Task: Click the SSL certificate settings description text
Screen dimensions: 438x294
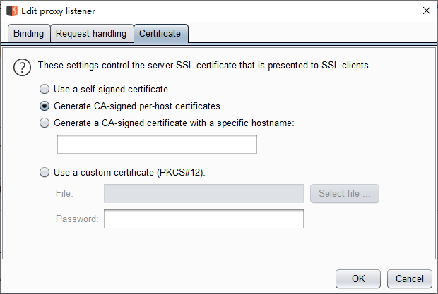Action: point(204,65)
